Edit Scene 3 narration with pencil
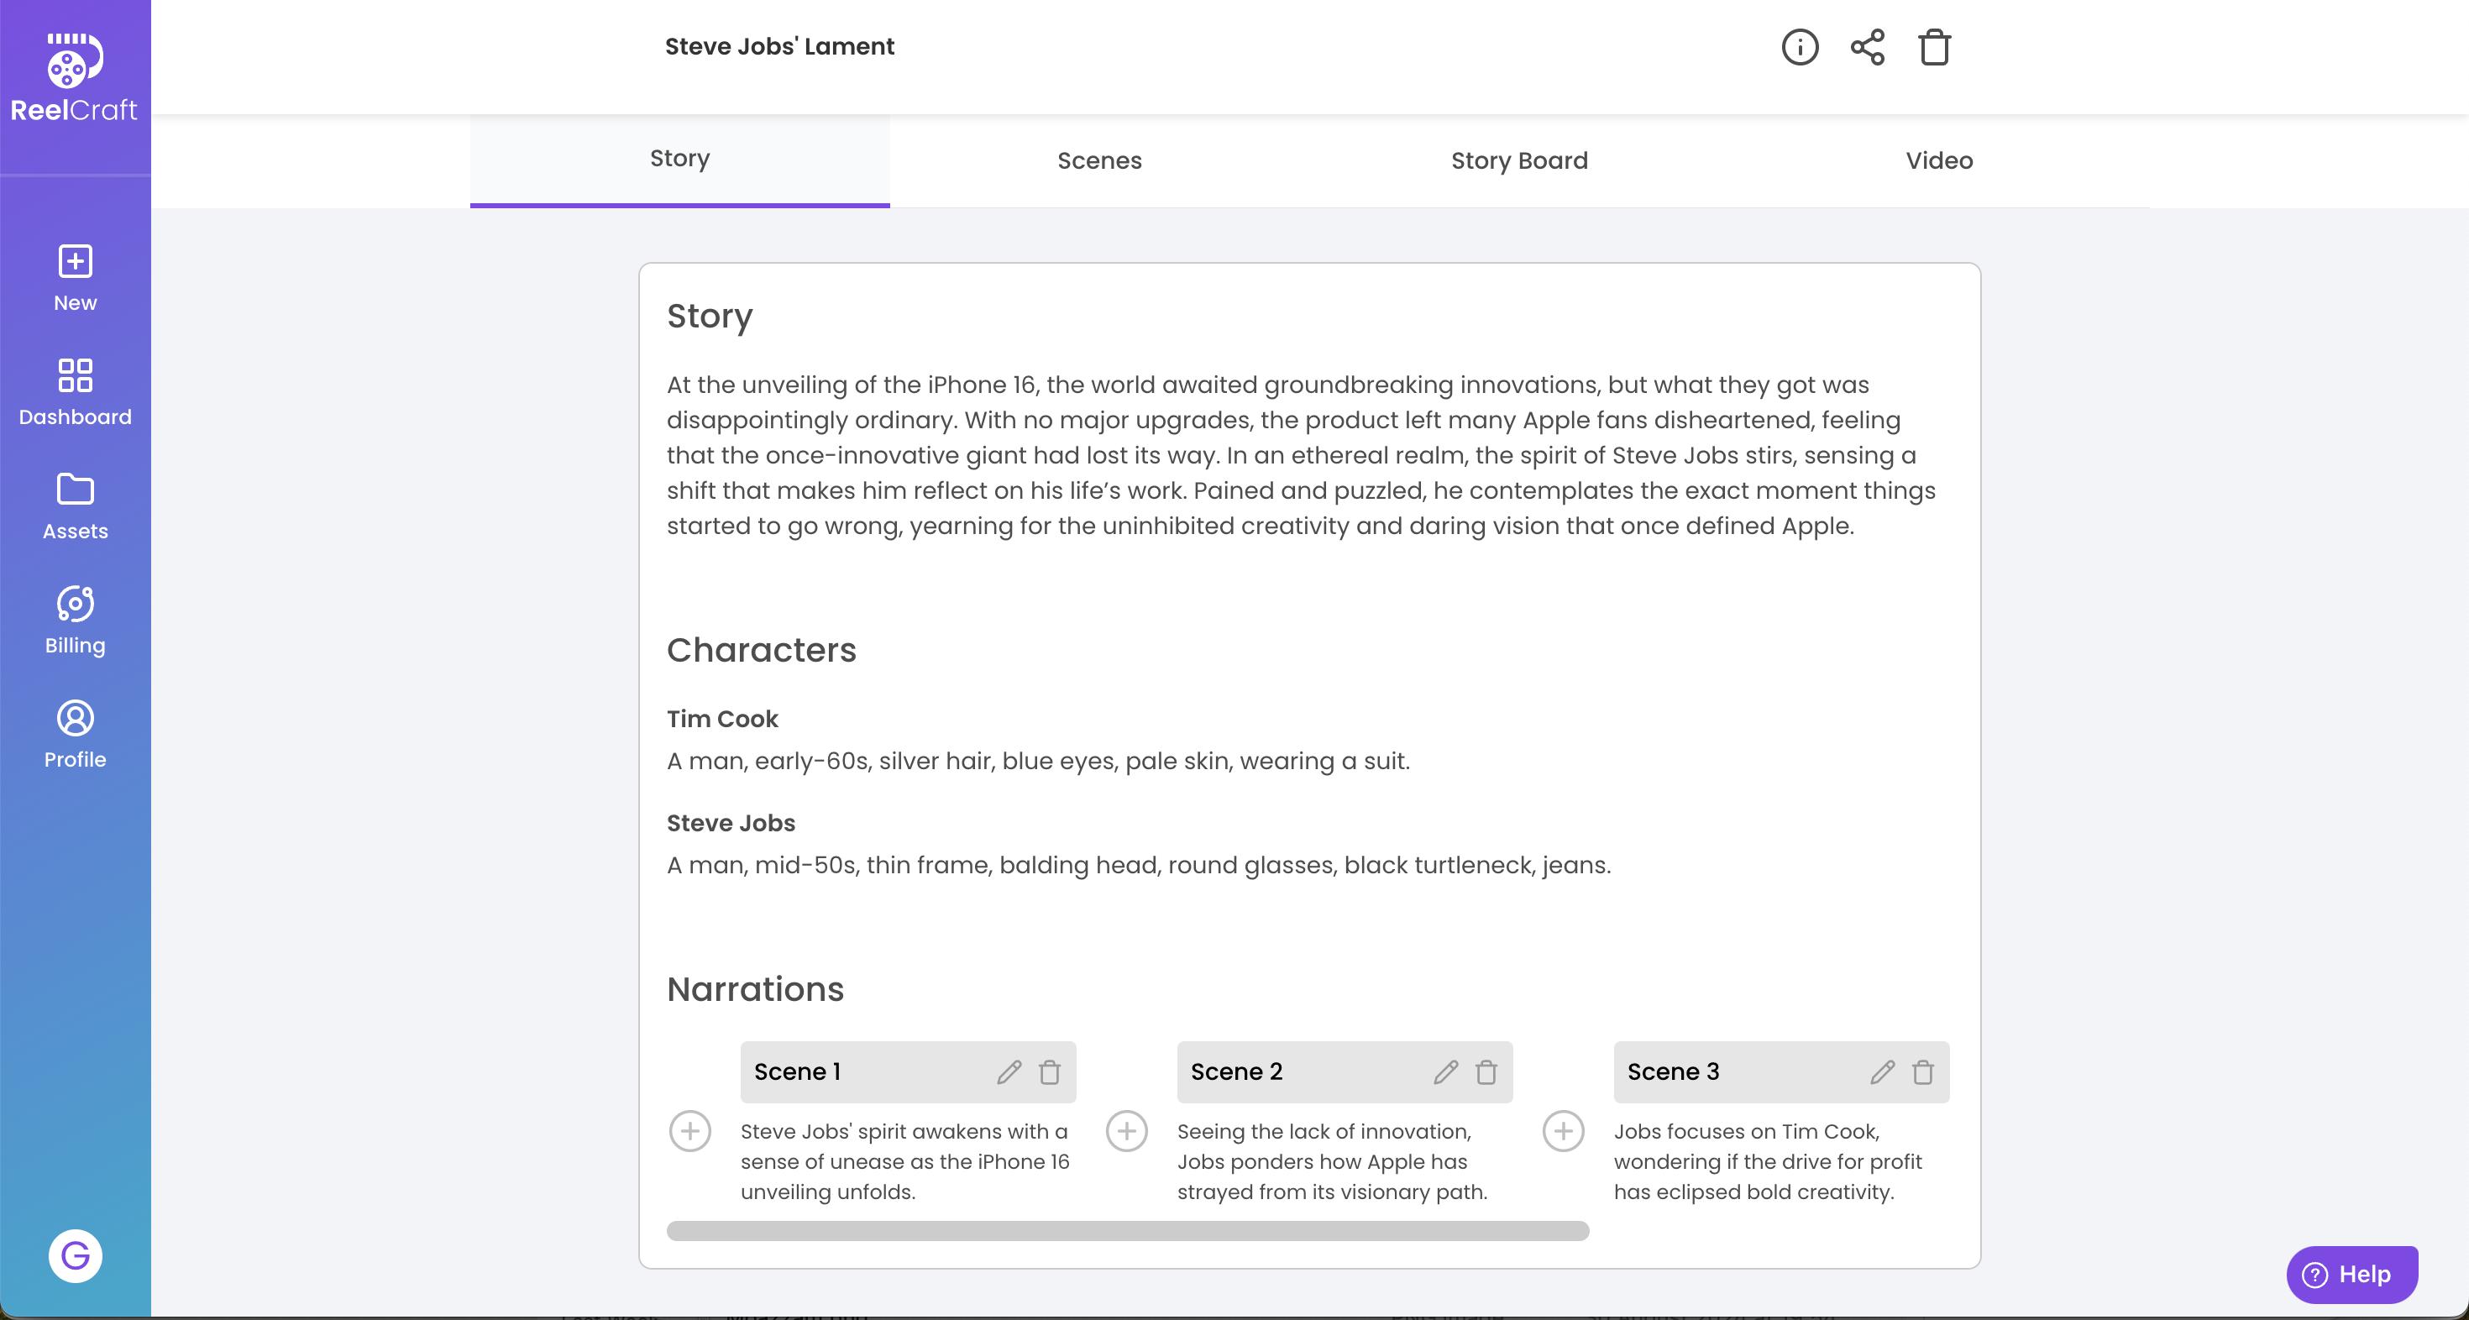 (1881, 1071)
